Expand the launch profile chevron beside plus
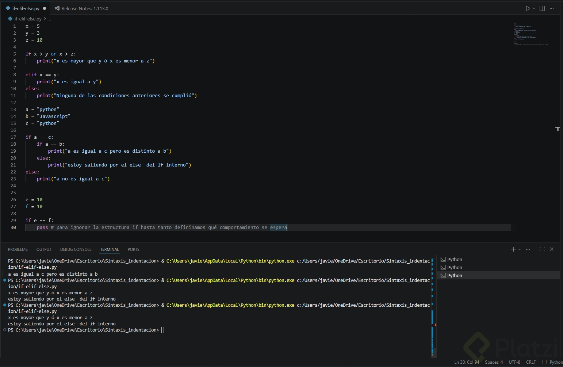Screen dimensions: 563x367 click(520, 249)
